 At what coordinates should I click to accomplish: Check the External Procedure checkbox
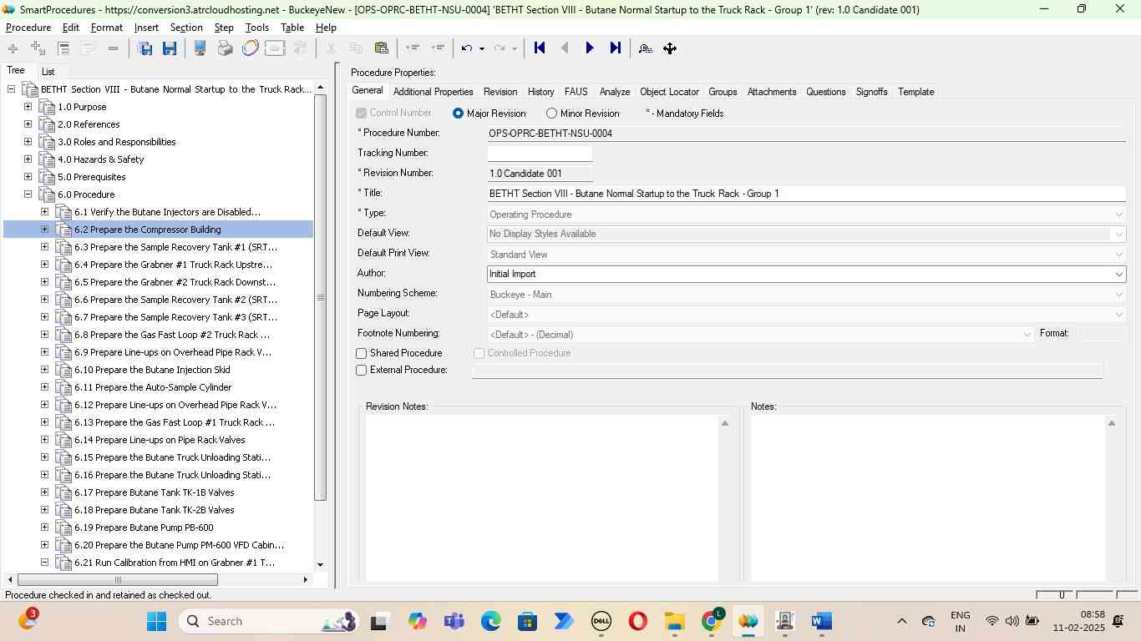[x=362, y=371]
